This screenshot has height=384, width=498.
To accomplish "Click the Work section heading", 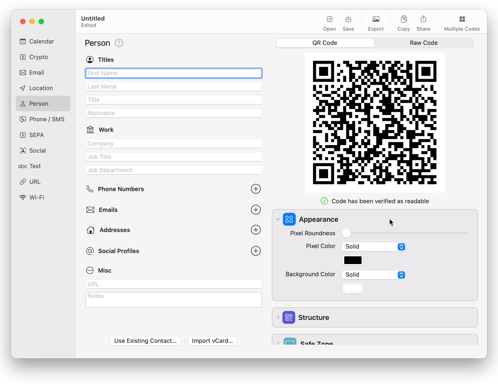I will (106, 130).
